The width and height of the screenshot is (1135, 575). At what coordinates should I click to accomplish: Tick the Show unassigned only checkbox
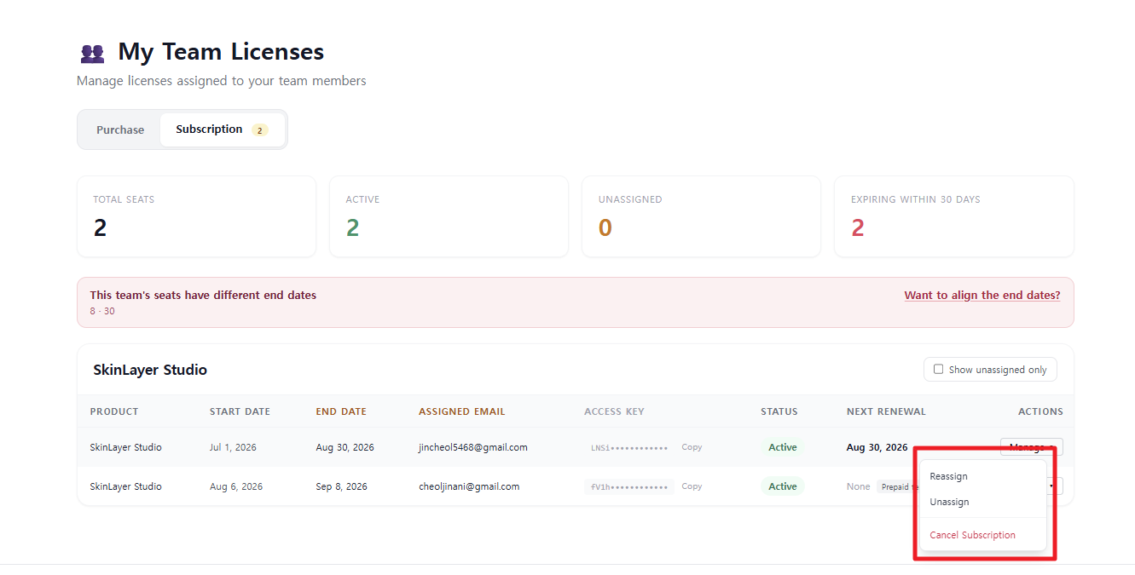(939, 370)
